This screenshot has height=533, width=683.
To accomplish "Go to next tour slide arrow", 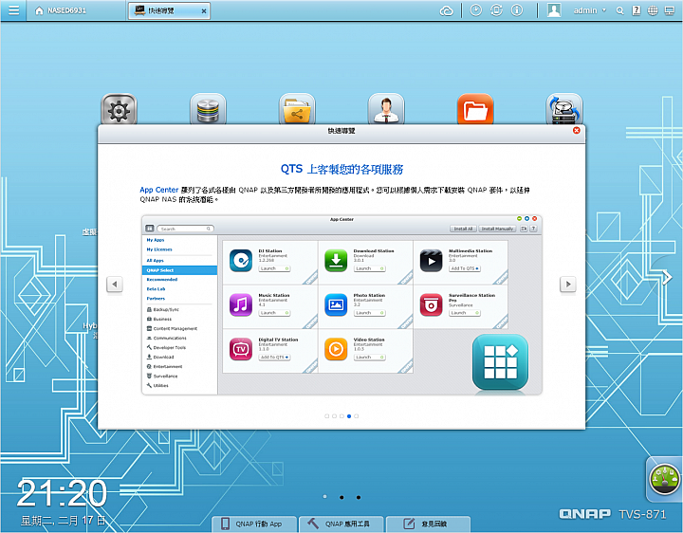I will coord(568,285).
